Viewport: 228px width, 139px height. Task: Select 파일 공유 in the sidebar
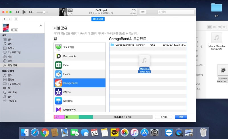(x=22, y=65)
